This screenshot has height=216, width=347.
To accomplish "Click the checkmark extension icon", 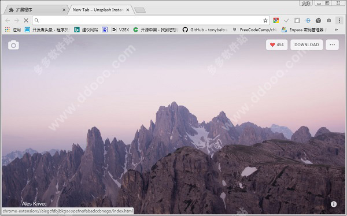I will coord(286,21).
